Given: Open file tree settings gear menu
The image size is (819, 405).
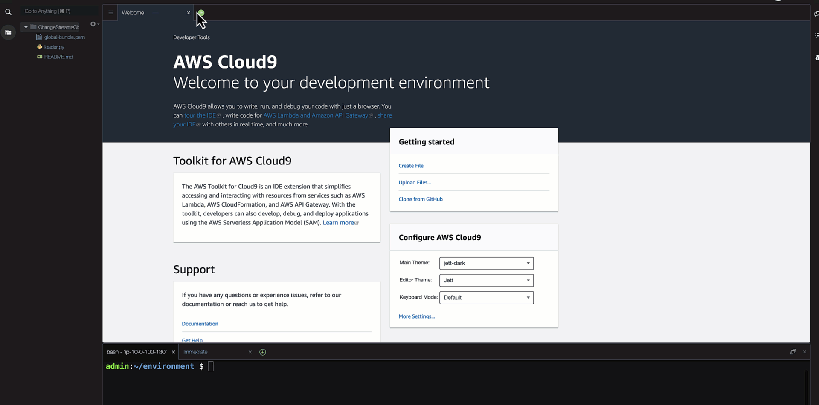Looking at the screenshot, I should 93,24.
